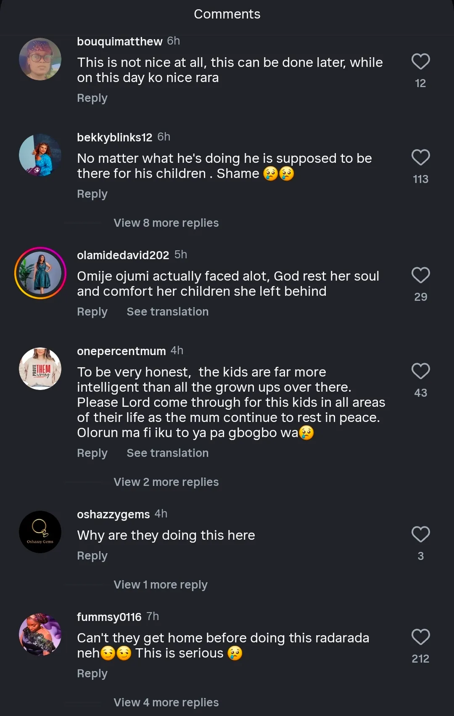
Task: Open the bekkyblinks12 username profile
Action: pyautogui.click(x=114, y=138)
